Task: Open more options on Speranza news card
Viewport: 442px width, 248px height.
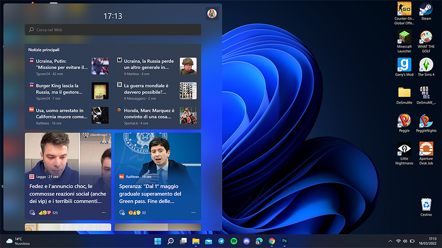Action: [x=193, y=213]
